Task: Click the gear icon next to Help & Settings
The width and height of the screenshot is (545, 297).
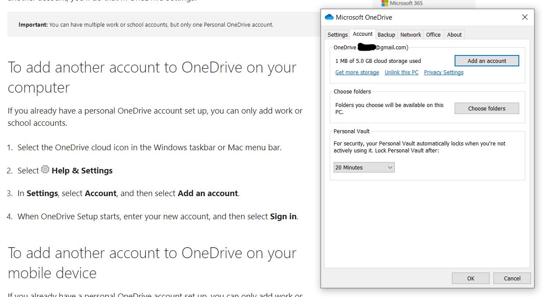Action: [x=45, y=169]
